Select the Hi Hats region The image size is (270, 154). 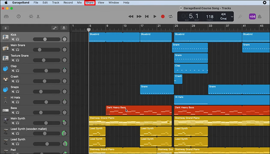tap(222, 100)
